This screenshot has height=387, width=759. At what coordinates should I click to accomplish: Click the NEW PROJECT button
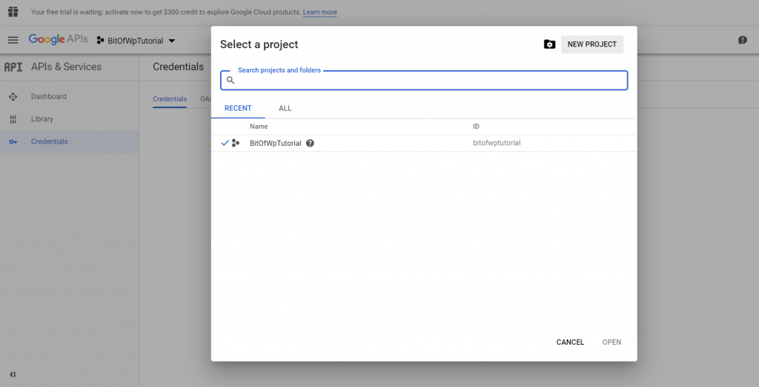[592, 44]
